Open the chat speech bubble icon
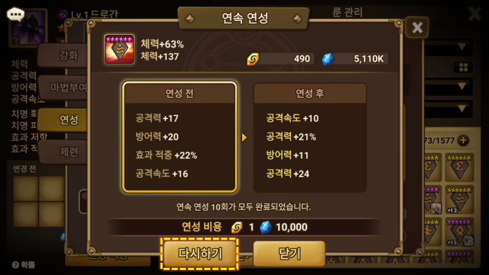Image resolution: width=489 pixels, height=275 pixels. [15, 14]
